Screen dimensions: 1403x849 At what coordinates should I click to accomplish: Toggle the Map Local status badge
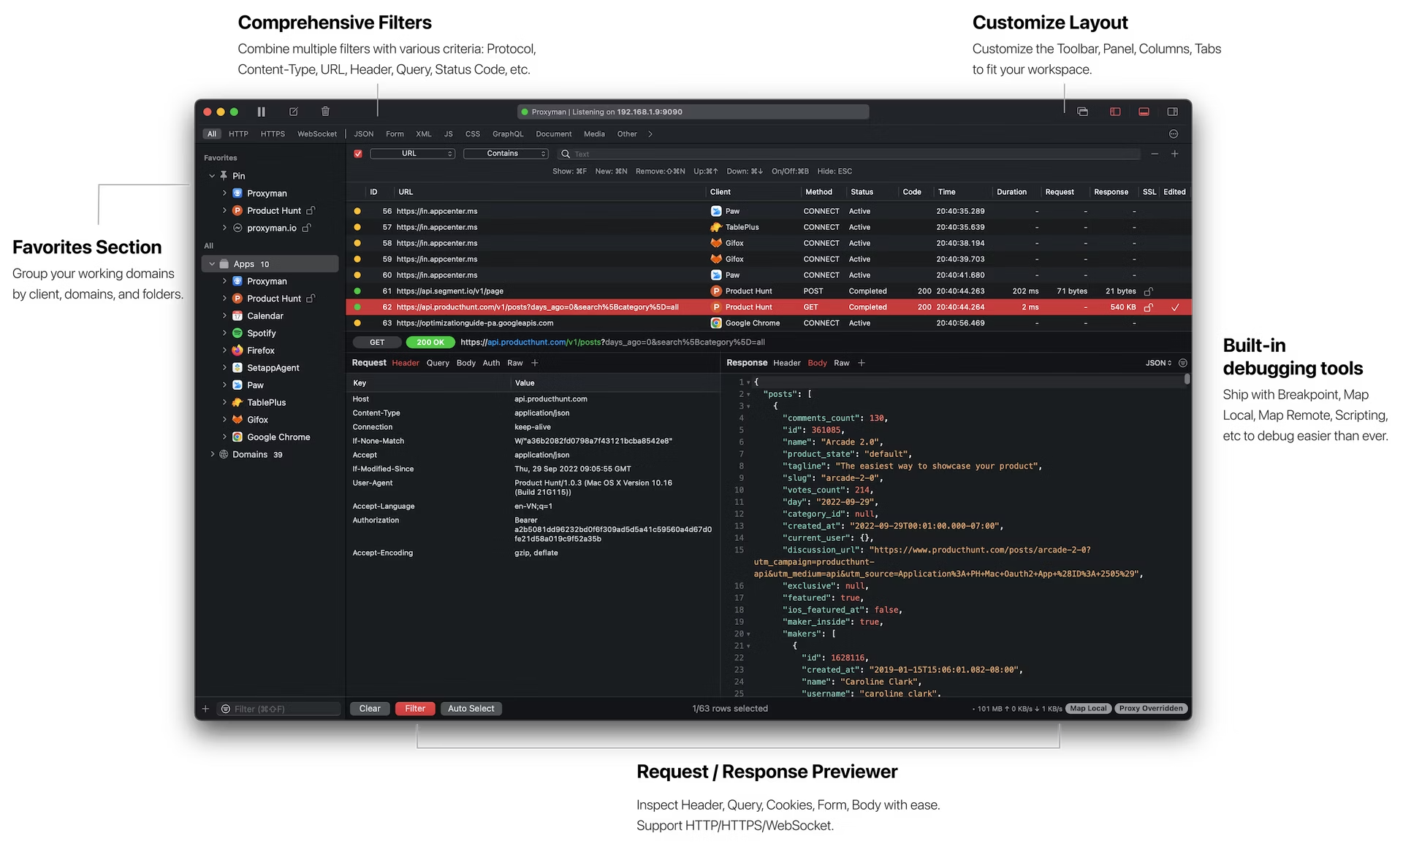tap(1087, 708)
